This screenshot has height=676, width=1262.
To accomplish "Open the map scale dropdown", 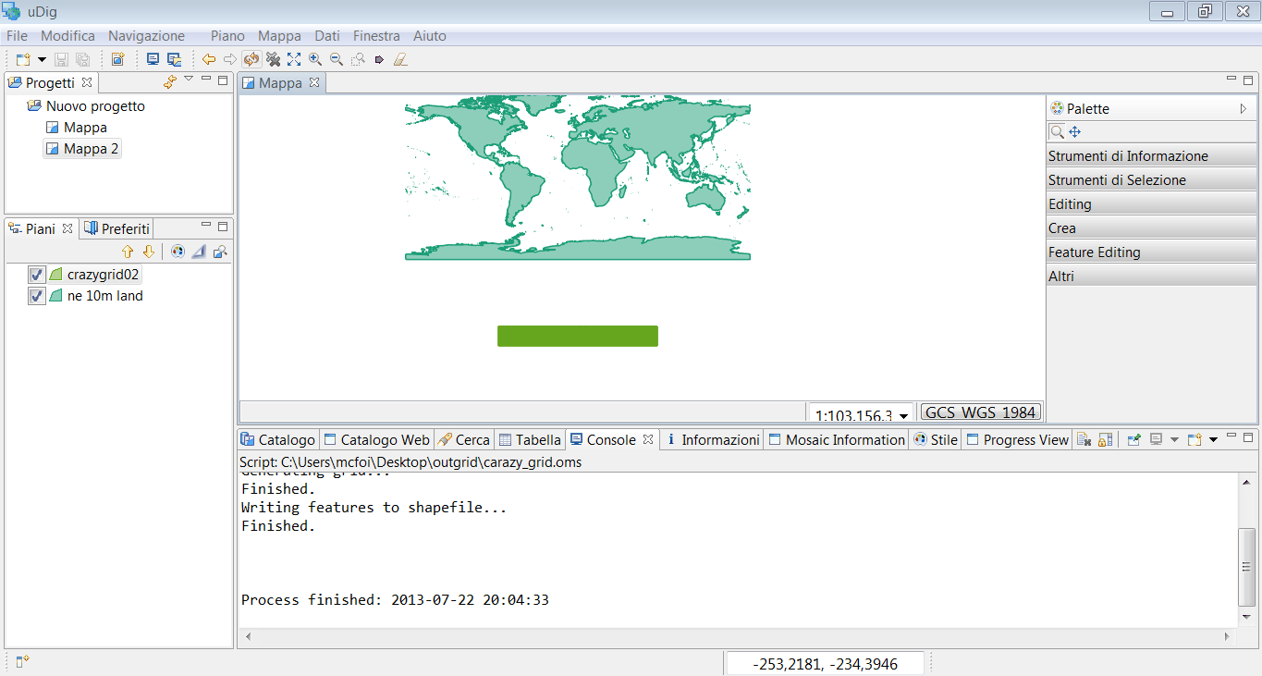I will [903, 416].
